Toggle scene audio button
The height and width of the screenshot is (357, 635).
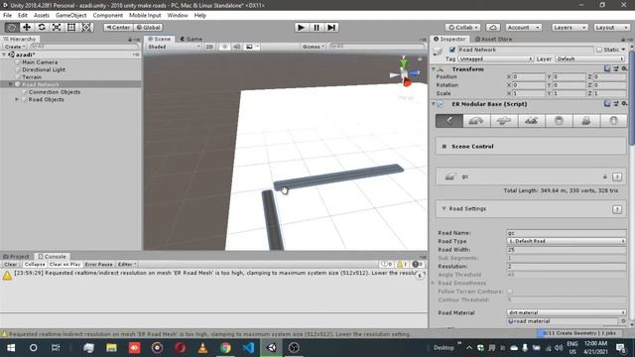(x=236, y=47)
